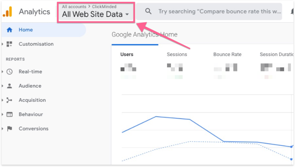This screenshot has width=295, height=167.
Task: Click the Audience person icon
Action: (x=10, y=86)
